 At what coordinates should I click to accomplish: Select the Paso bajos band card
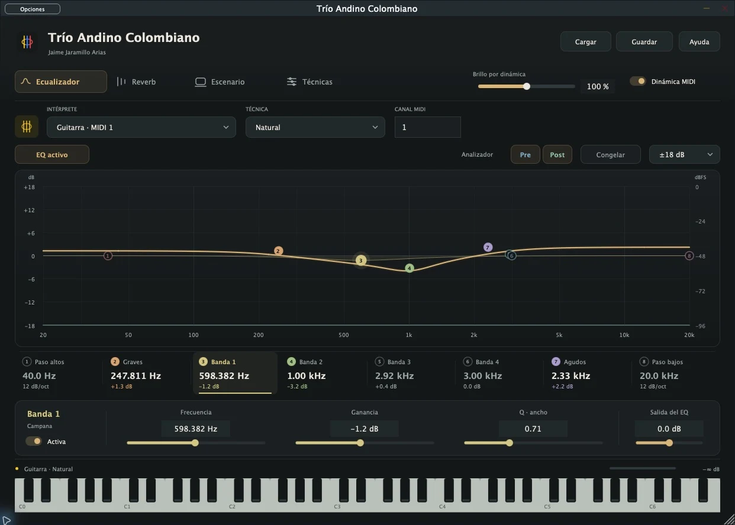676,373
